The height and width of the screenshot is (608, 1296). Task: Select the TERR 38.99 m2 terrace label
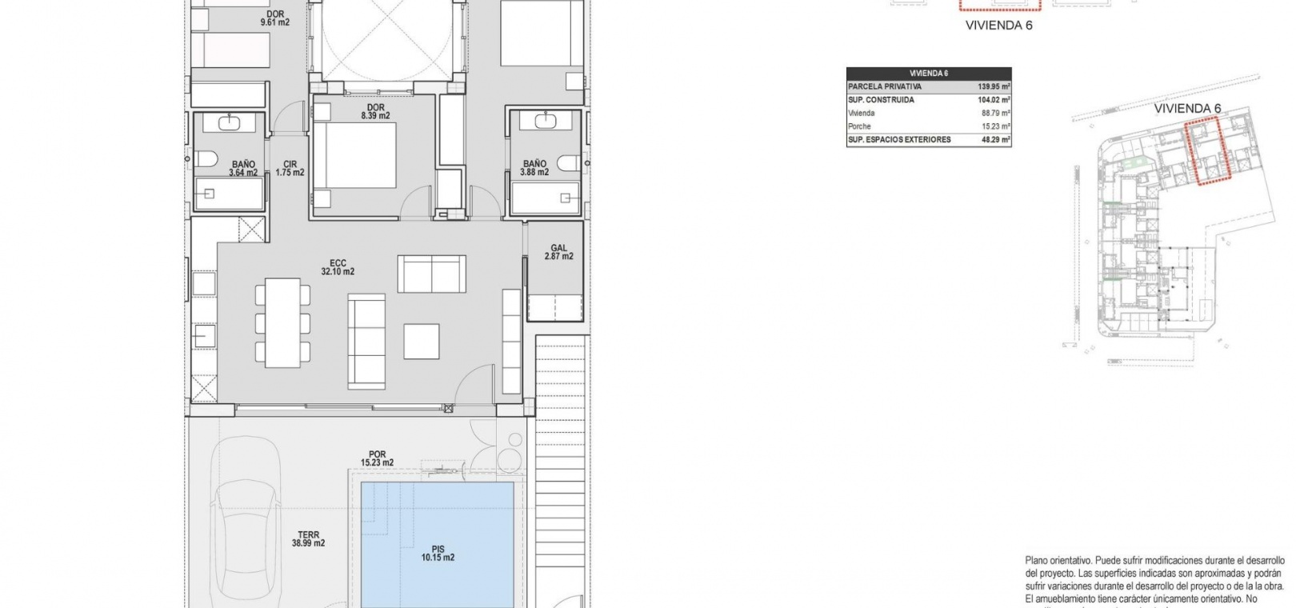(x=308, y=539)
